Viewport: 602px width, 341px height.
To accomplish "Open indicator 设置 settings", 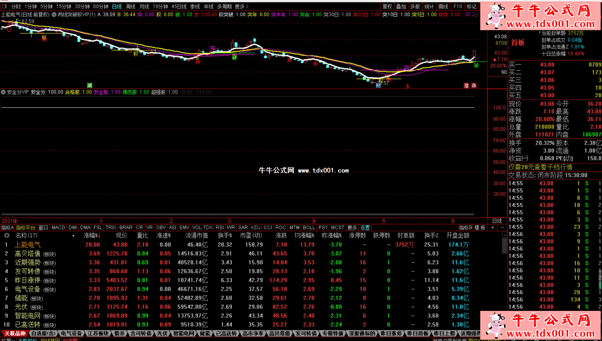I will [365, 228].
